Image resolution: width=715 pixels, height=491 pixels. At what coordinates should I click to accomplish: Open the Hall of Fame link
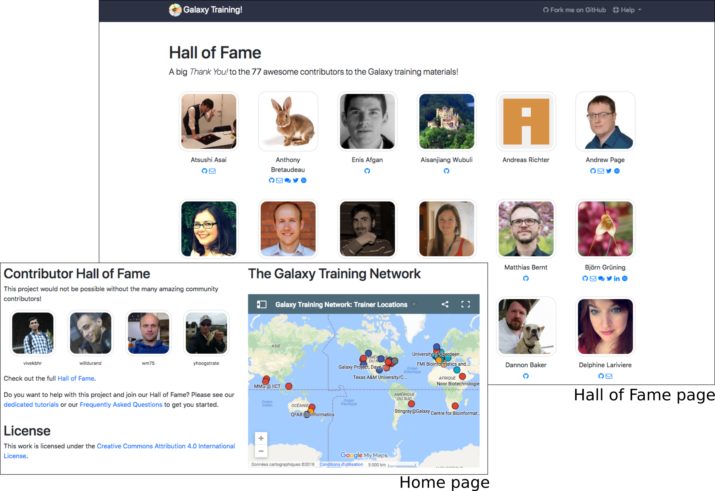coord(76,378)
